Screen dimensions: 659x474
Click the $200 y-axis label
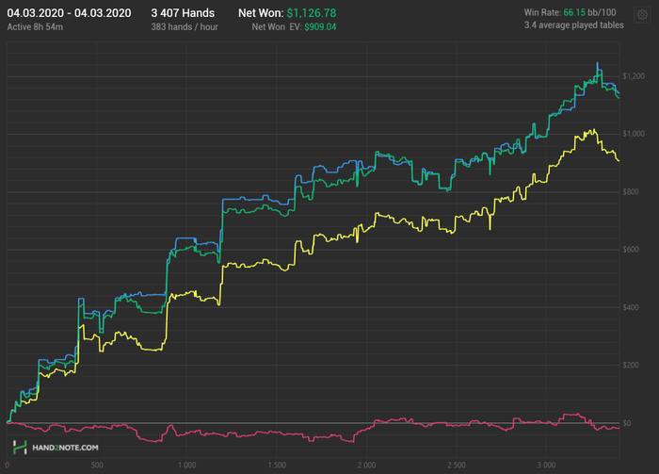click(631, 365)
